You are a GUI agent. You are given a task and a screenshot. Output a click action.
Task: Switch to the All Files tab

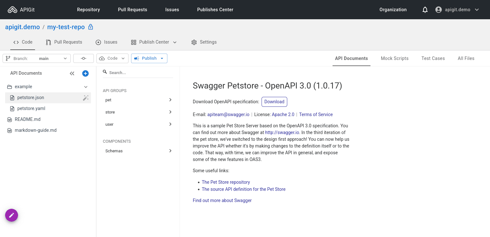[x=466, y=58]
